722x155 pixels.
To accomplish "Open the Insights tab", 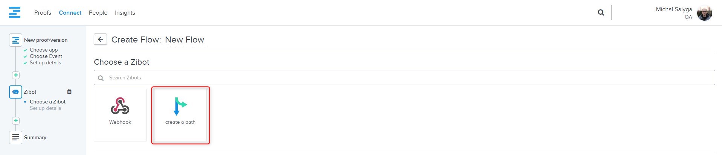I will (x=125, y=13).
